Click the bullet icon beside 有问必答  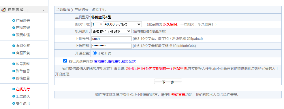[14, 46]
